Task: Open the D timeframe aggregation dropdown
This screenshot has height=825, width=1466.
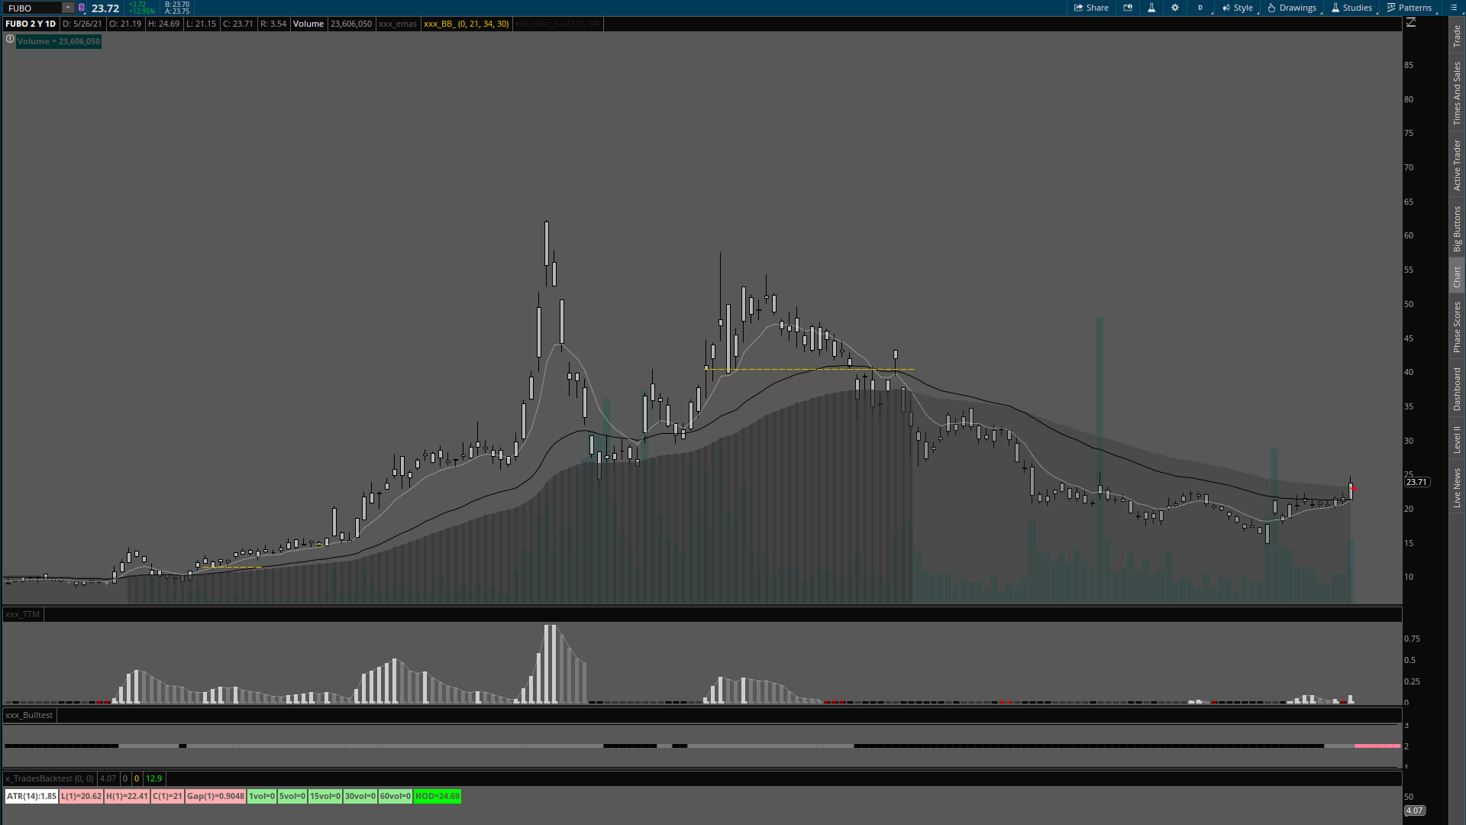Action: 1200,8
